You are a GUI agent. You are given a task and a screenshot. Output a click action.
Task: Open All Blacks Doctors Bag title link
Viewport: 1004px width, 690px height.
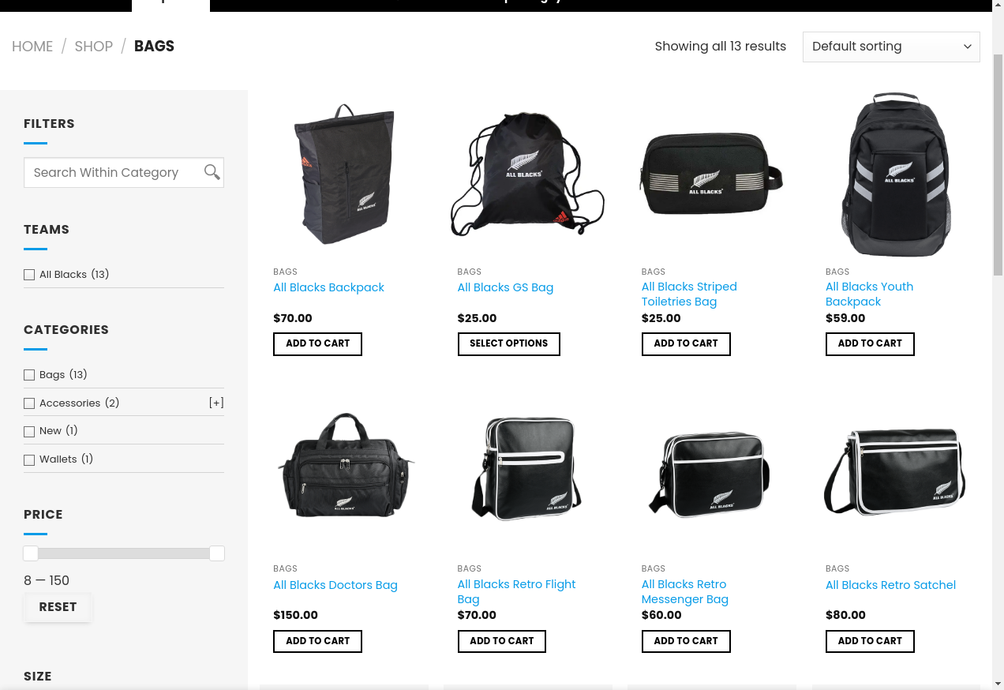[x=335, y=585]
